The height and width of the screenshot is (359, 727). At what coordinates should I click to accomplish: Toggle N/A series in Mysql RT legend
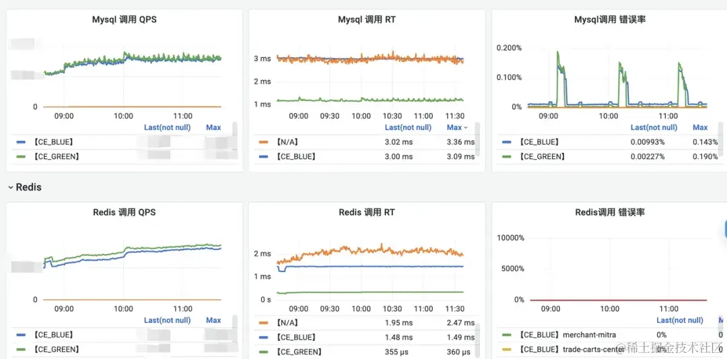tap(286, 142)
